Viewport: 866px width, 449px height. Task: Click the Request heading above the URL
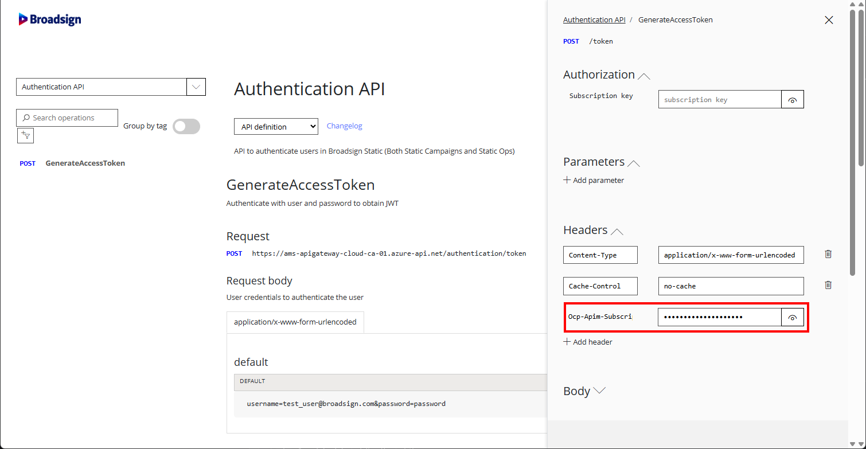pos(248,236)
